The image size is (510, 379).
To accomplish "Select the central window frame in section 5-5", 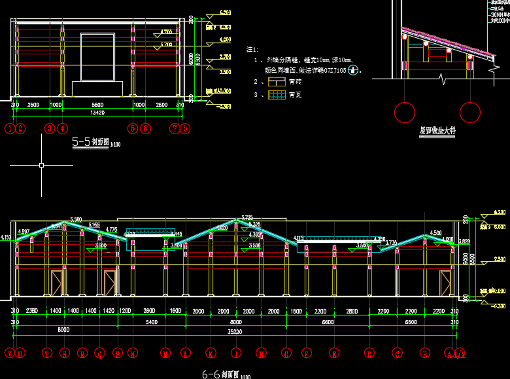I will [97, 57].
